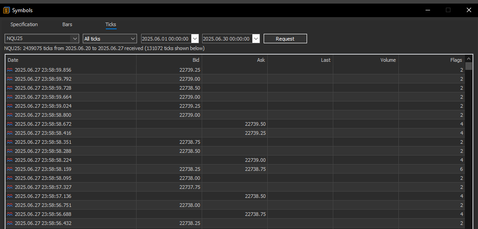Open the All ticks type dropdown
478x229 pixels.
(x=133, y=39)
